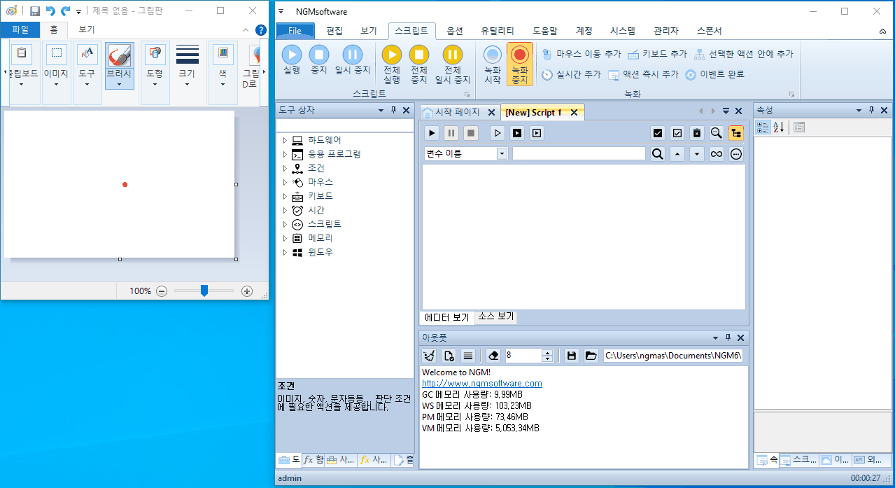Click 전체 중지 to stop all scripts
This screenshot has height=488, width=895.
(x=418, y=64)
